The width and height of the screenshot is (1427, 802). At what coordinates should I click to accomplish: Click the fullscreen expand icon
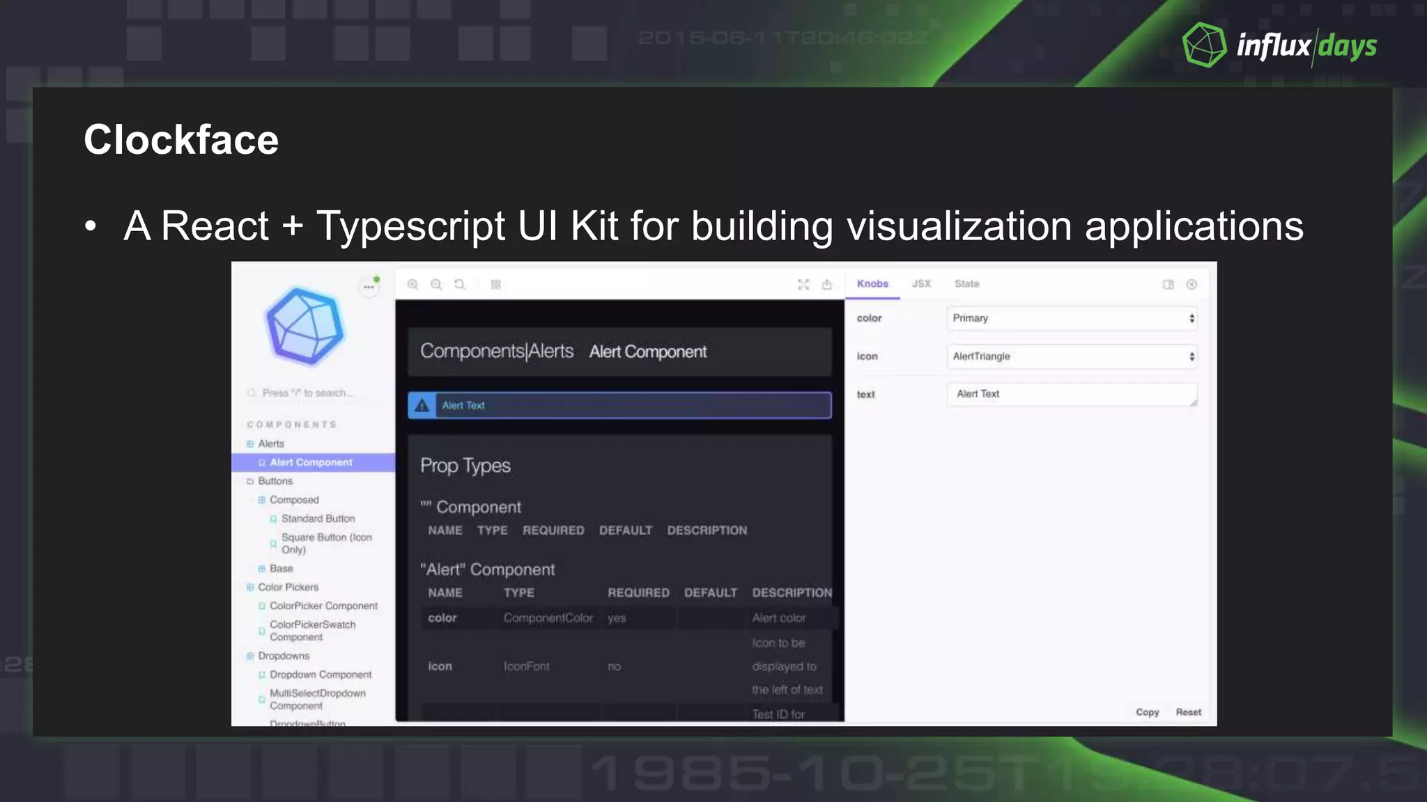pos(803,284)
